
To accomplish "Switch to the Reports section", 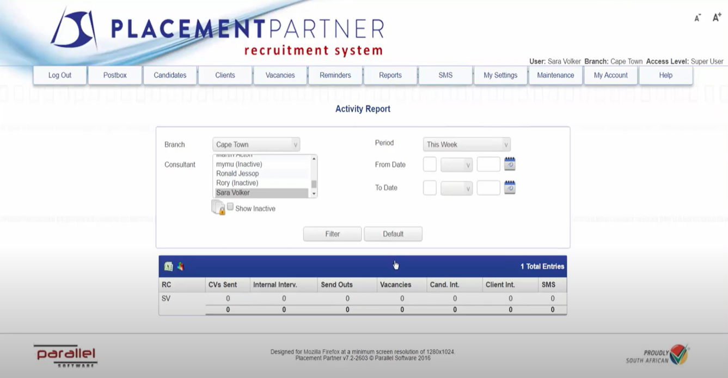I will pos(390,75).
